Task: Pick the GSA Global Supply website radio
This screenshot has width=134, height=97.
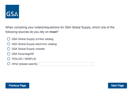Action: tap(8, 49)
